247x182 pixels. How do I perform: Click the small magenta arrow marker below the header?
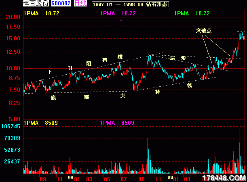tap(121, 19)
